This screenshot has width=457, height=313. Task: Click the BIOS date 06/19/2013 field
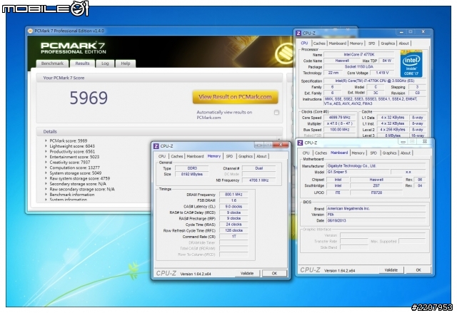coord(376,220)
